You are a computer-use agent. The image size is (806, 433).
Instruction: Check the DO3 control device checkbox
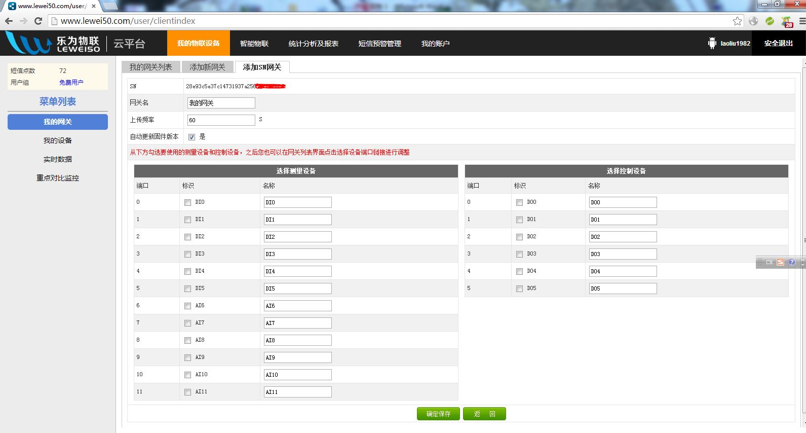pyautogui.click(x=519, y=254)
